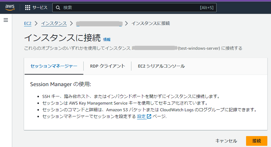The image size is (271, 147).
Task: Open the サービス grid menu
Action: coord(36,8)
